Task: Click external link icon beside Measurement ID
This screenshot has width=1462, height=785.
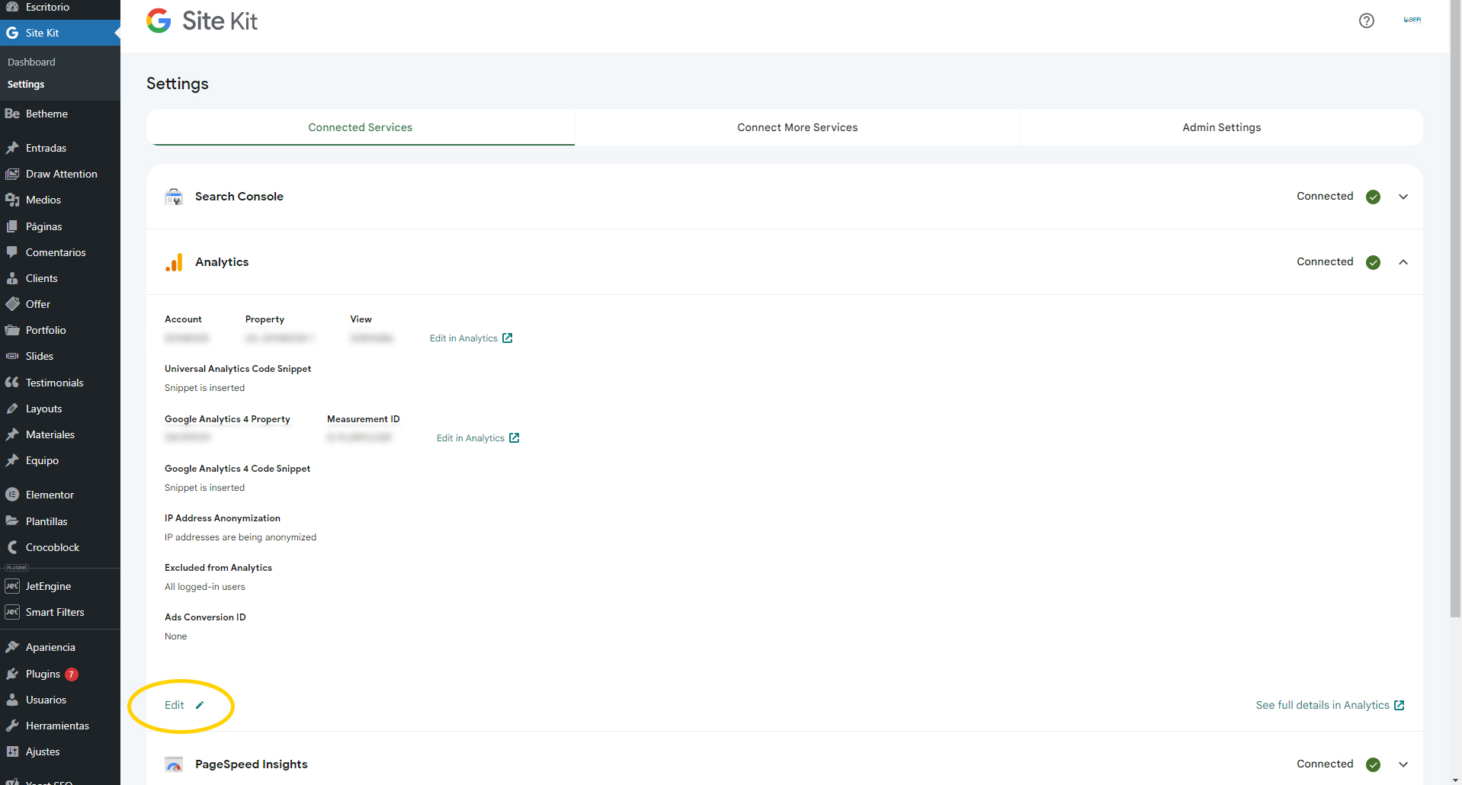Action: tap(515, 438)
